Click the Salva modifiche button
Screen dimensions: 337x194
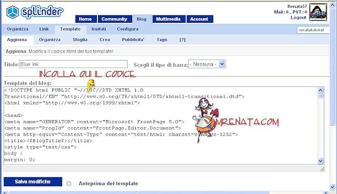[x=33, y=182]
